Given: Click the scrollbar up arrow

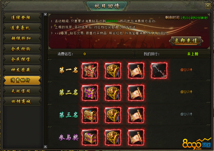Looking at the screenshot, I should click(45, 15).
